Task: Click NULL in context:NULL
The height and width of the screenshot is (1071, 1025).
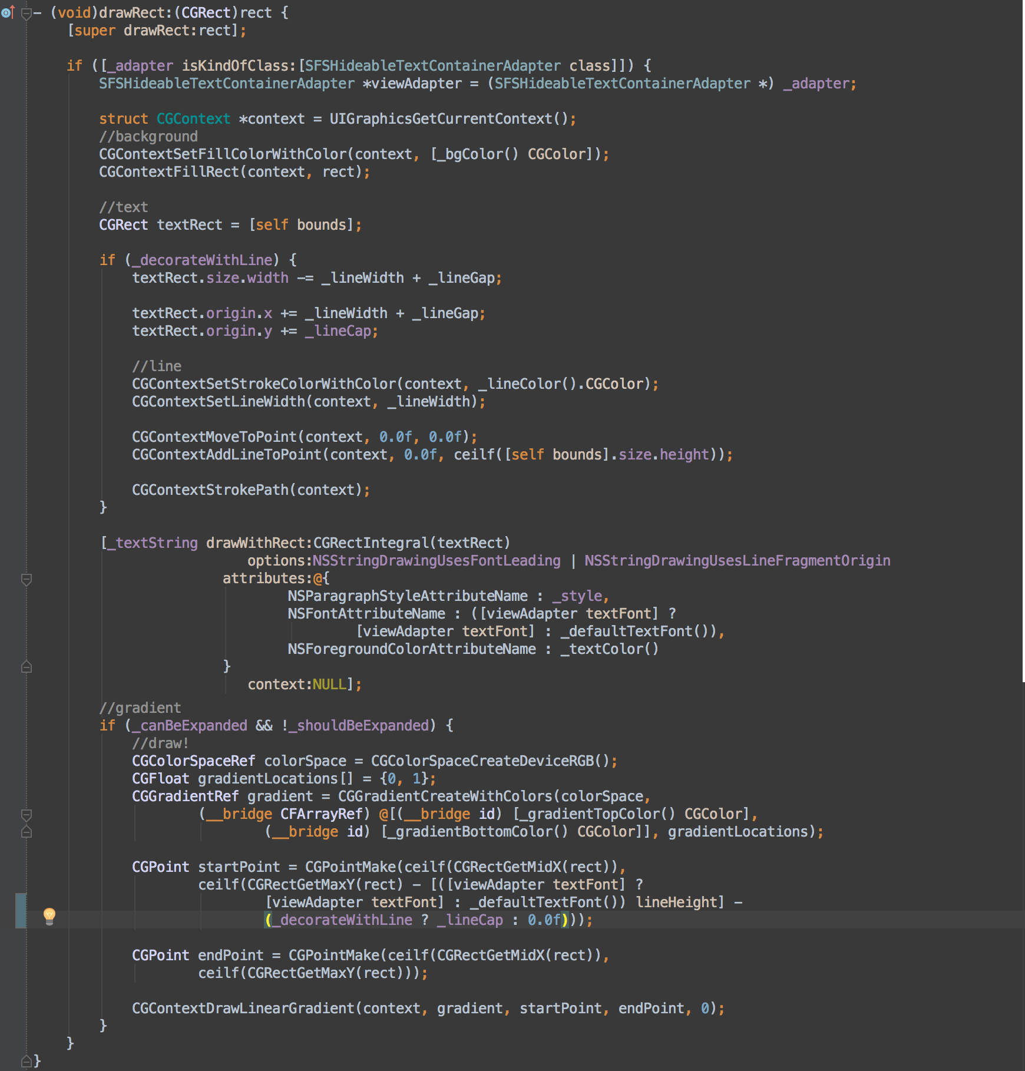Action: [329, 685]
